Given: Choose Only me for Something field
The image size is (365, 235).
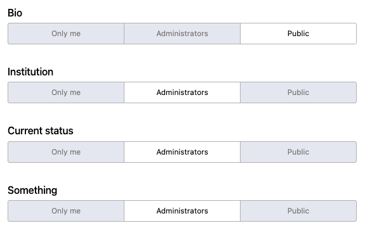Looking at the screenshot, I should [66, 211].
